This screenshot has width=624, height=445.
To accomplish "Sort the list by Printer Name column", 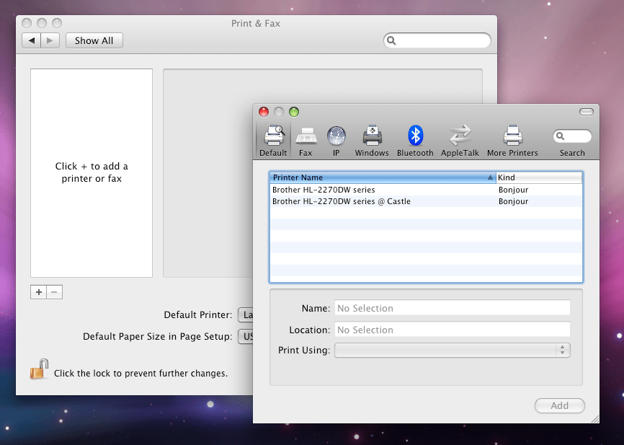I will coord(382,177).
